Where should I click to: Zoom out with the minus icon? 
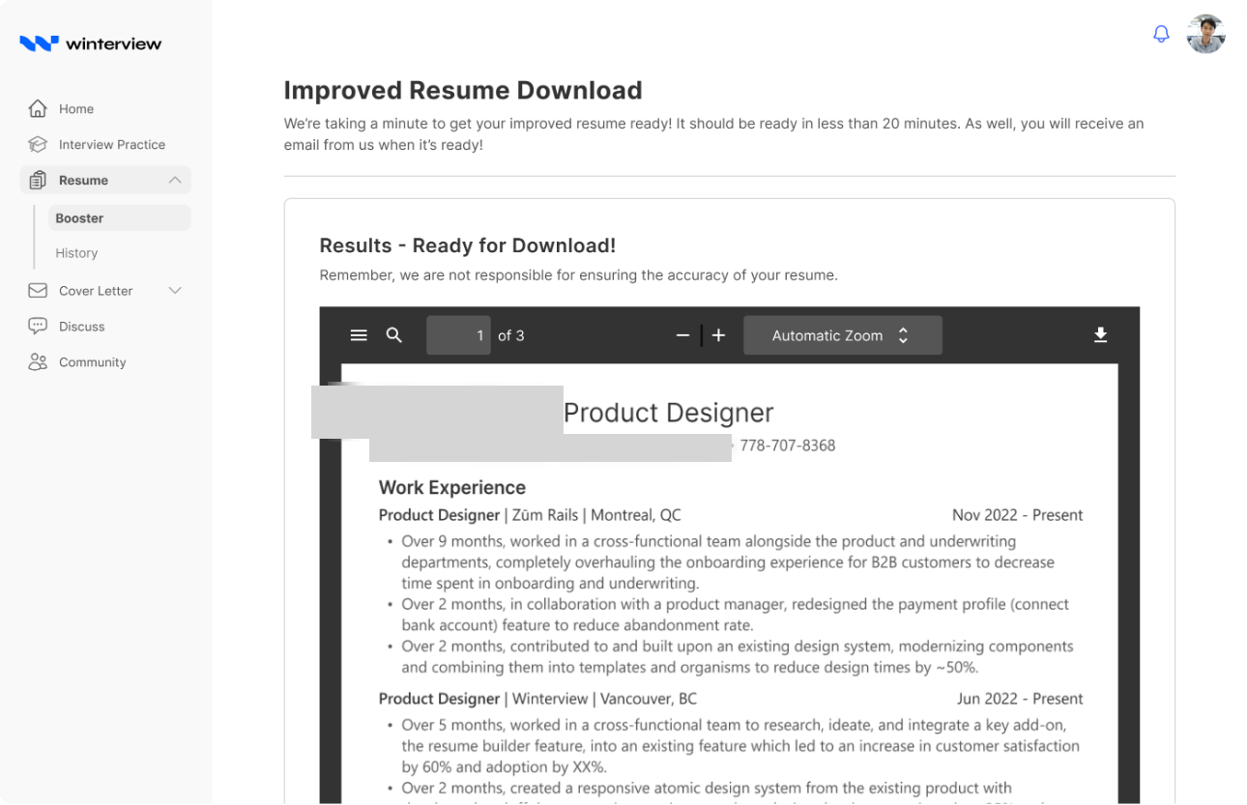pos(682,335)
